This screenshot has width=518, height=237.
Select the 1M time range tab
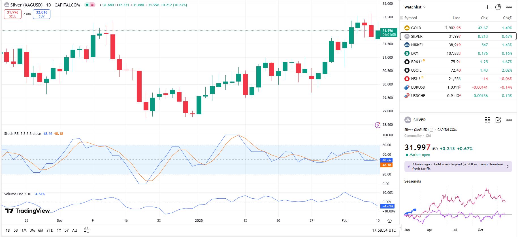pyautogui.click(x=24, y=230)
